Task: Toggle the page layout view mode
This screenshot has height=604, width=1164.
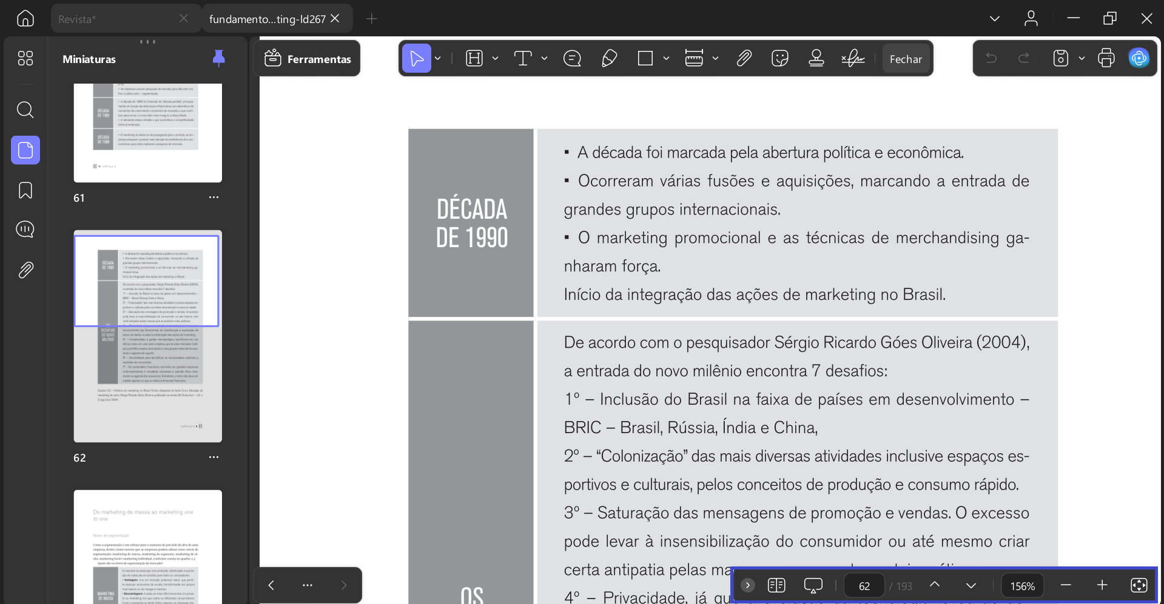Action: coord(776,585)
